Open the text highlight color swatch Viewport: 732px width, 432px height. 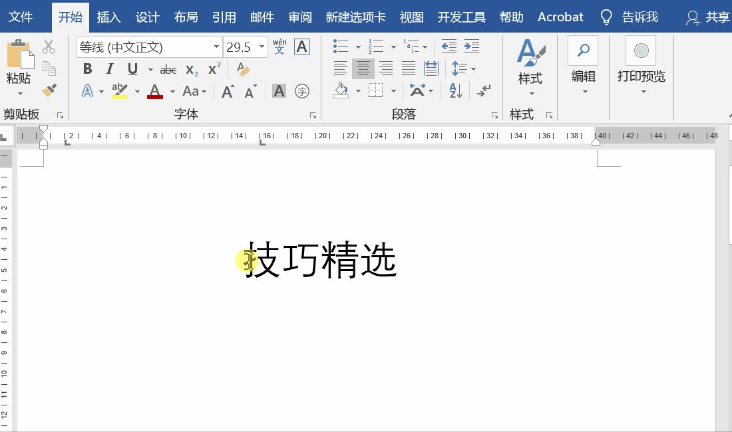click(x=120, y=91)
